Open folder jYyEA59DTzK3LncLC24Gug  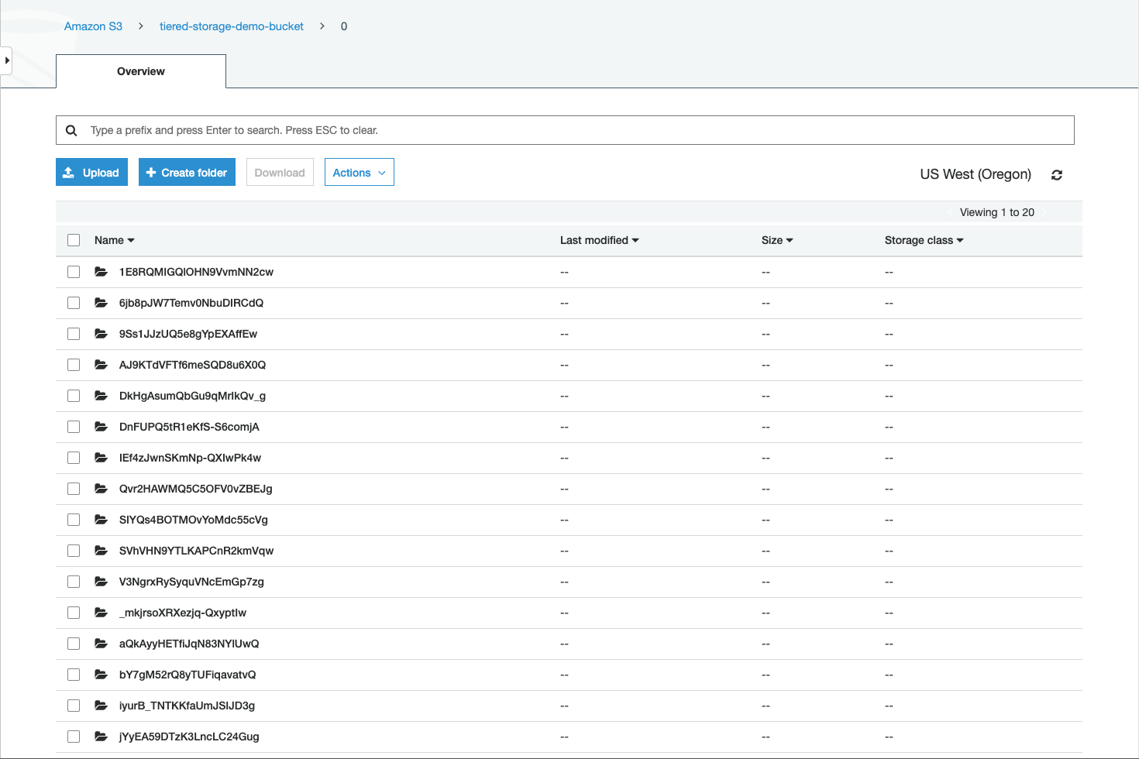click(189, 737)
